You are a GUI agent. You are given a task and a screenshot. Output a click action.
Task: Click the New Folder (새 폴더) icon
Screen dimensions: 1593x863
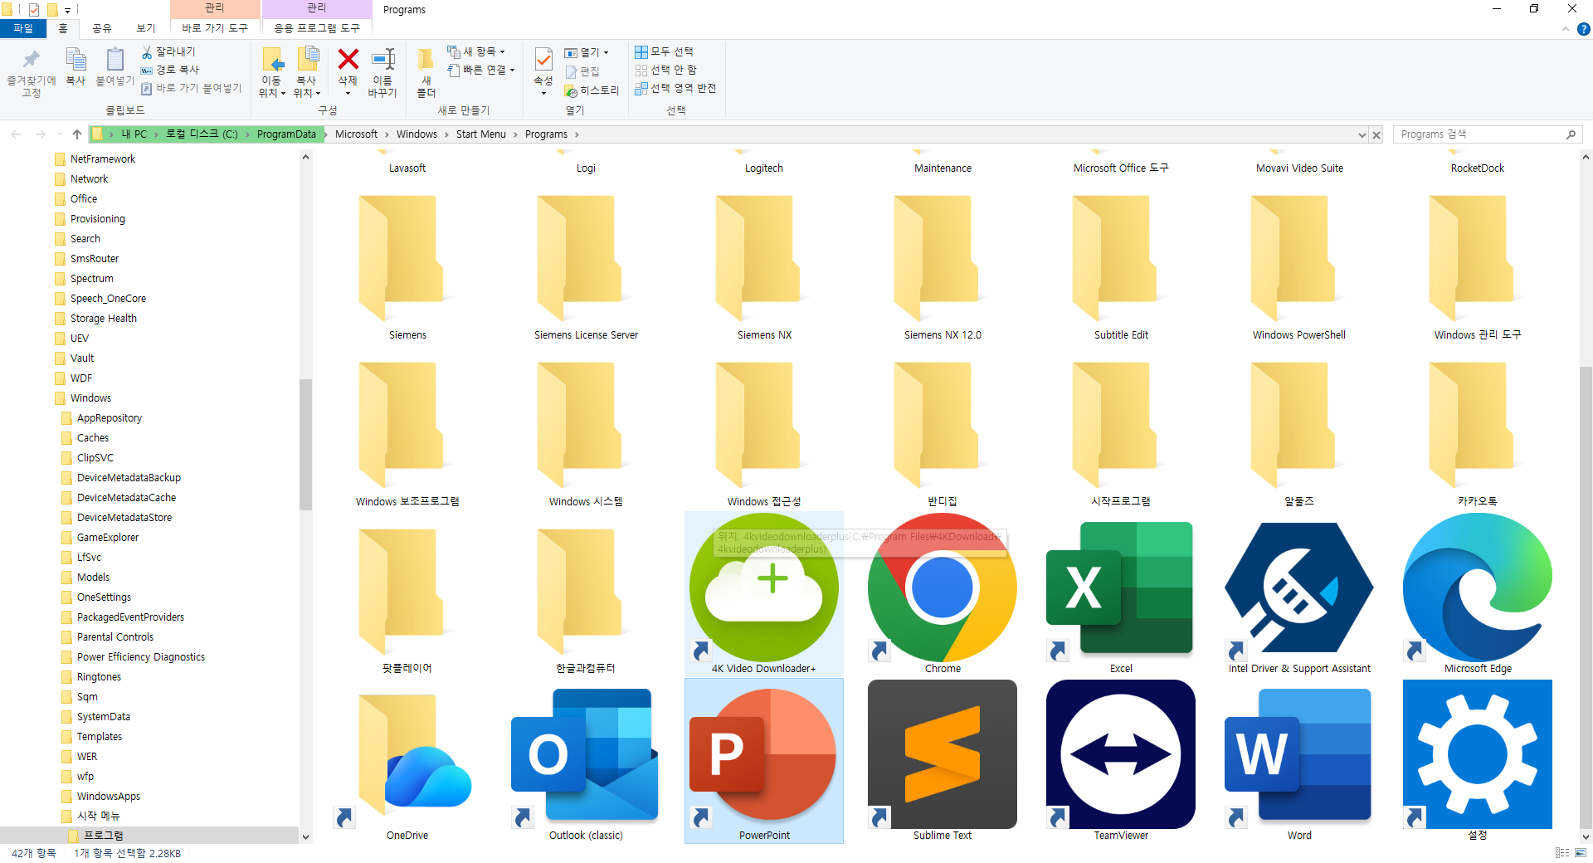426,60
